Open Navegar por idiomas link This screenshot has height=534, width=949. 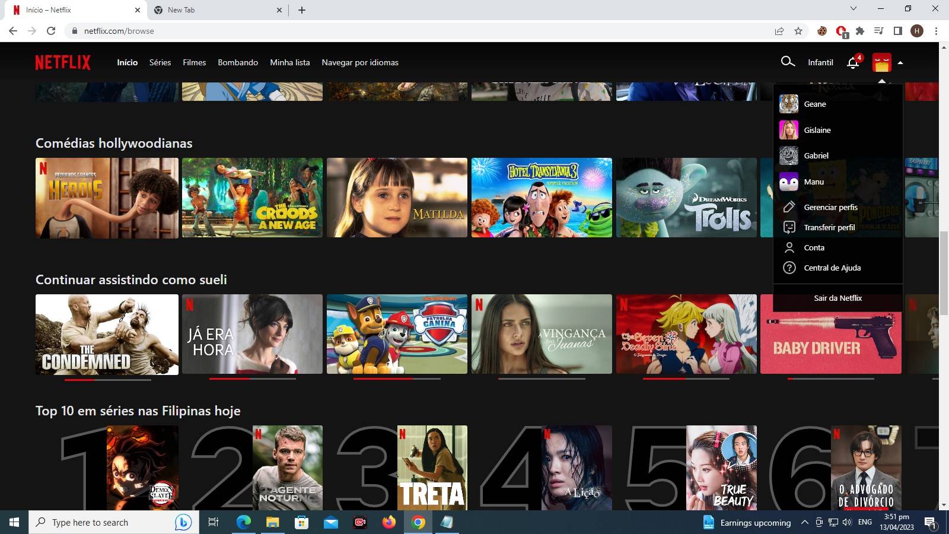coord(360,62)
